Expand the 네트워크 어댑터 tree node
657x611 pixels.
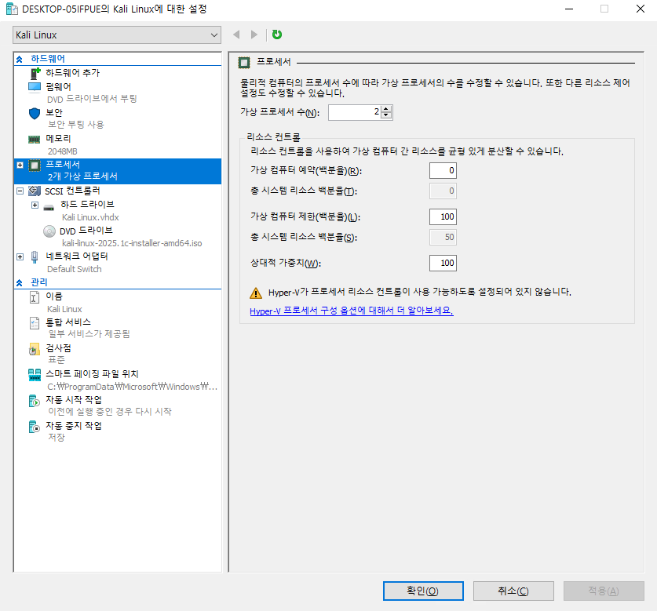click(20, 256)
